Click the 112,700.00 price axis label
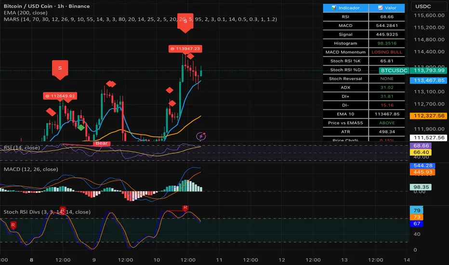The image size is (449, 265). tap(429, 104)
